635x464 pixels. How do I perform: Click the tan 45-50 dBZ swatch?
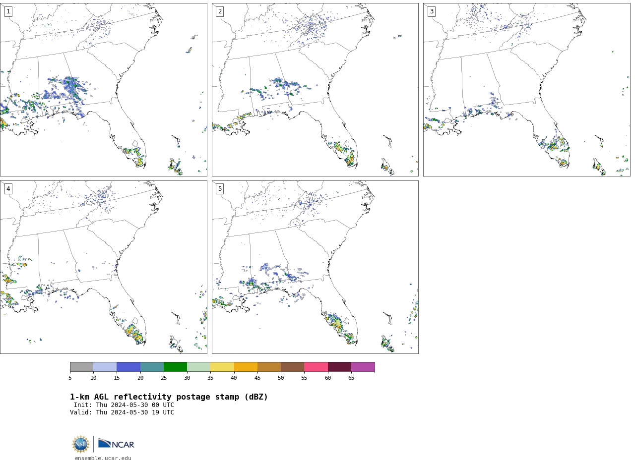(x=269, y=367)
